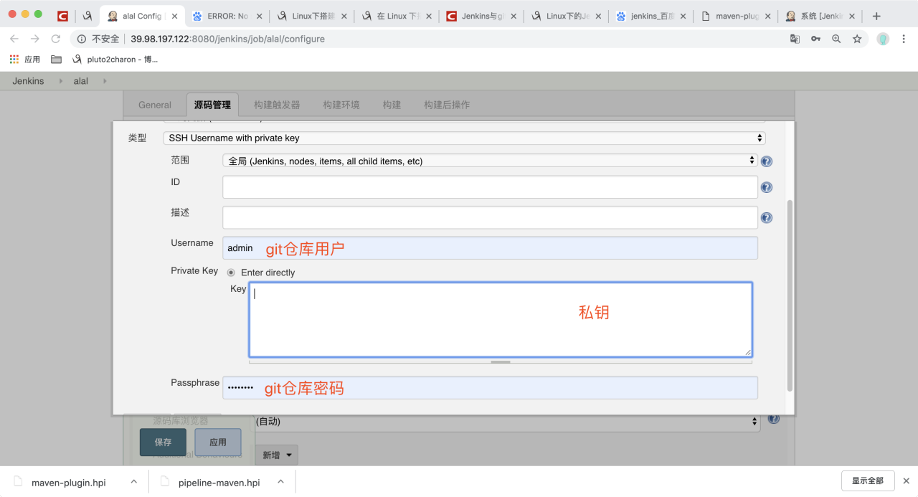The width and height of the screenshot is (918, 497).
Task: Close the downloads bar
Action: click(906, 481)
